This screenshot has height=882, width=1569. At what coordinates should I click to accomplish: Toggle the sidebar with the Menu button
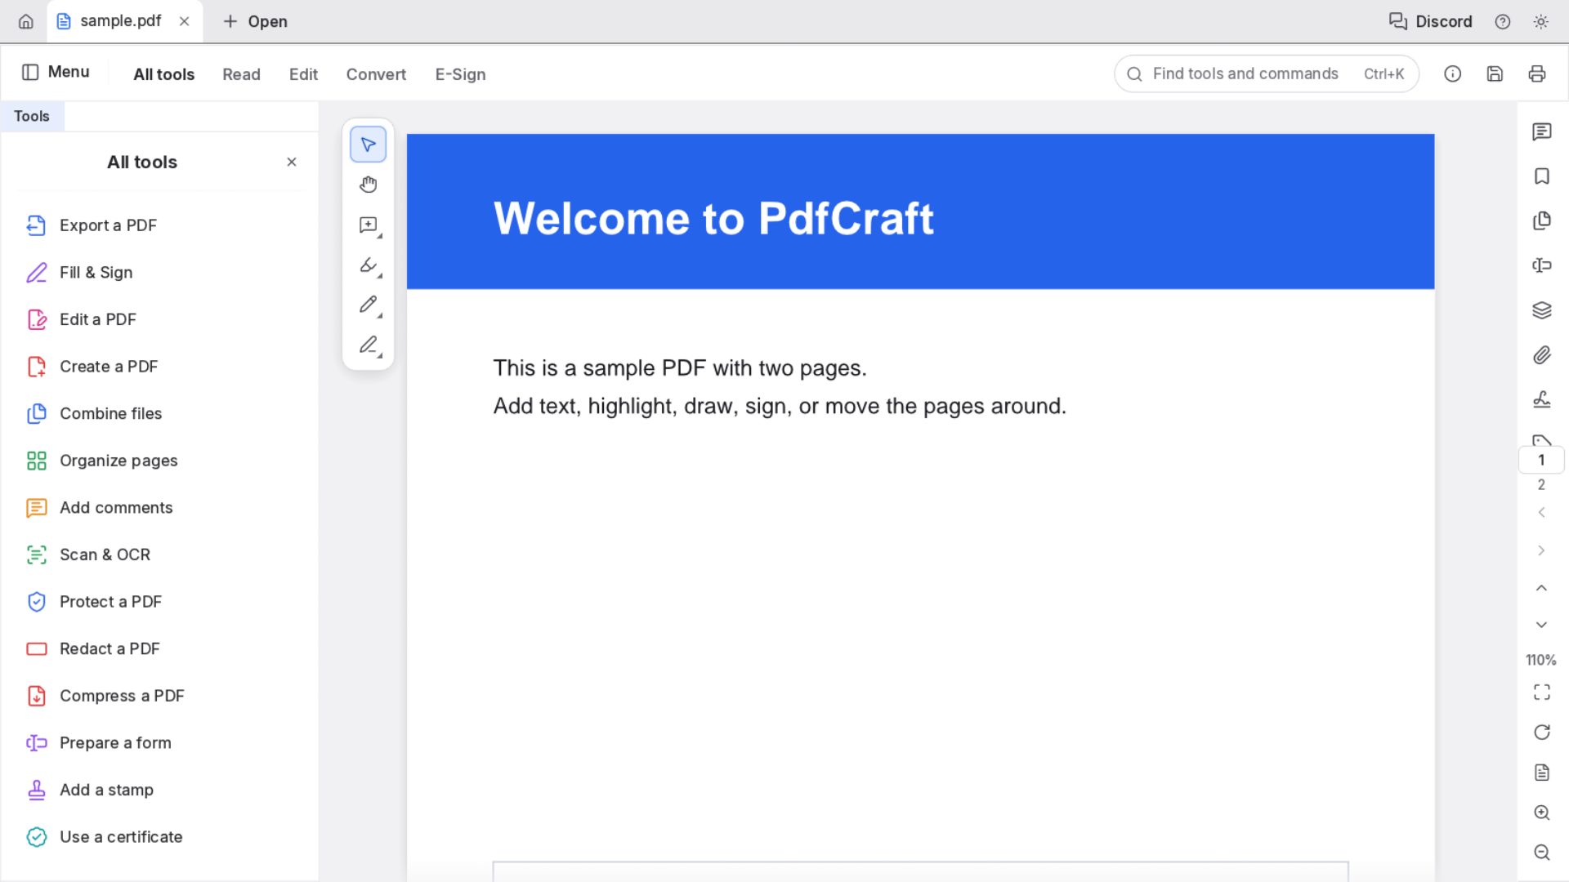[x=56, y=72]
